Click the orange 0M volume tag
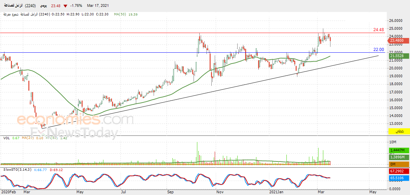Viewport: 410px width, 195px height. click(399, 164)
